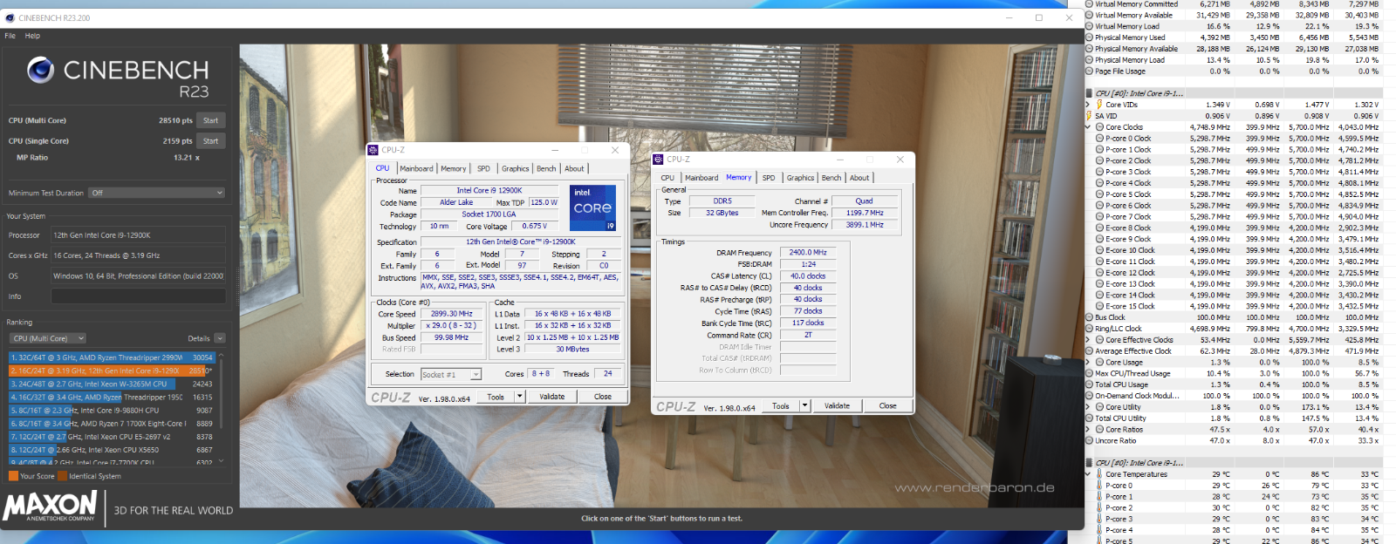Click the P-core 0 thermometer icon
Image resolution: width=1396 pixels, height=544 pixels.
1099,486
